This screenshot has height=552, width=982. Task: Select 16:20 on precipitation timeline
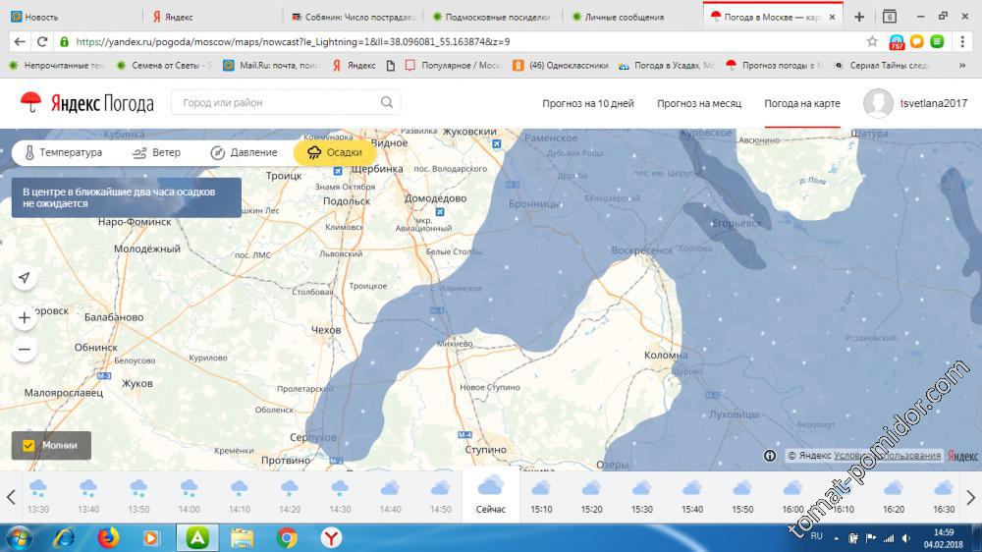click(894, 496)
